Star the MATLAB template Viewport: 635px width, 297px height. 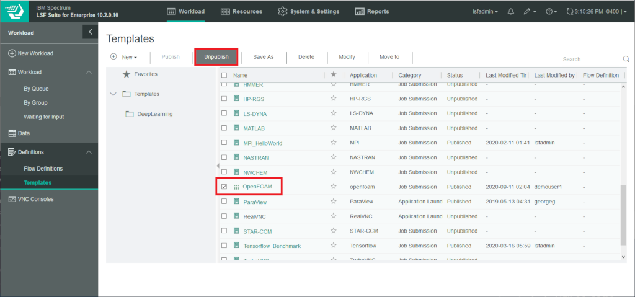(x=333, y=128)
